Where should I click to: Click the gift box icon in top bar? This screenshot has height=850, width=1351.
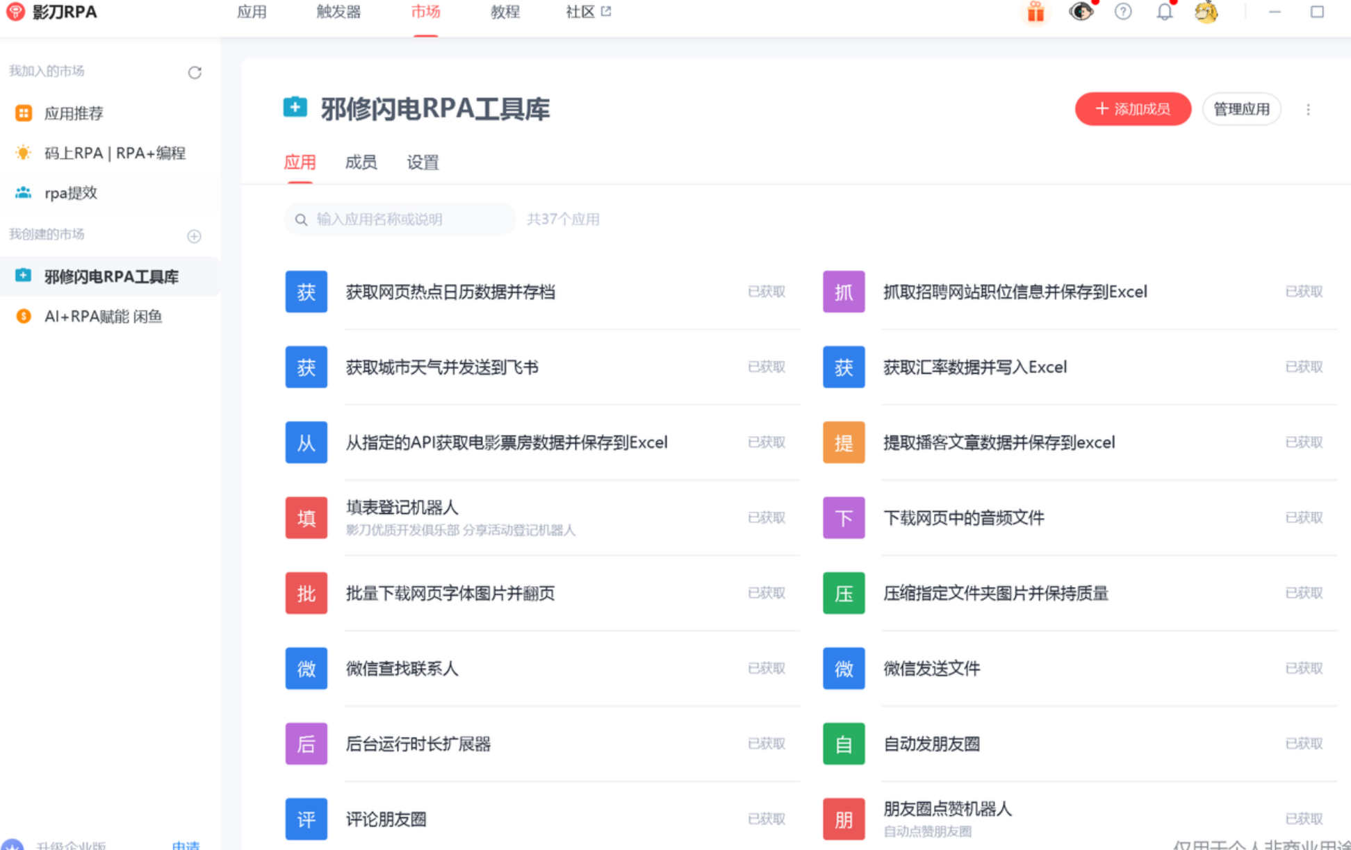click(x=1035, y=12)
